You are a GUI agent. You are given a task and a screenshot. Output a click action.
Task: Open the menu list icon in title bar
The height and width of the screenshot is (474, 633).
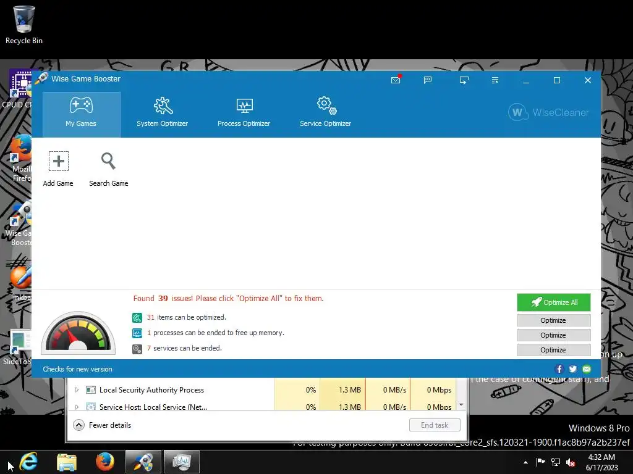click(495, 80)
